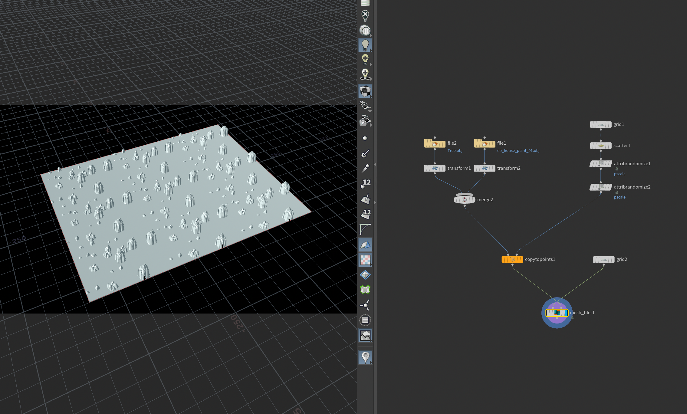Enable the headlight lighting mode
Screen dimensions: 687x414
click(x=365, y=31)
